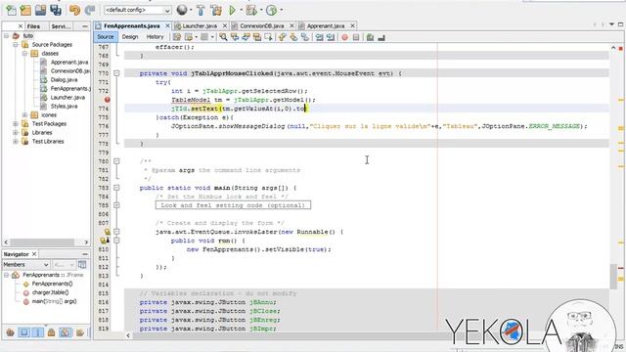The width and height of the screenshot is (626, 352).
Task: Click the Find Next Occurrence icon
Action: 246,37
